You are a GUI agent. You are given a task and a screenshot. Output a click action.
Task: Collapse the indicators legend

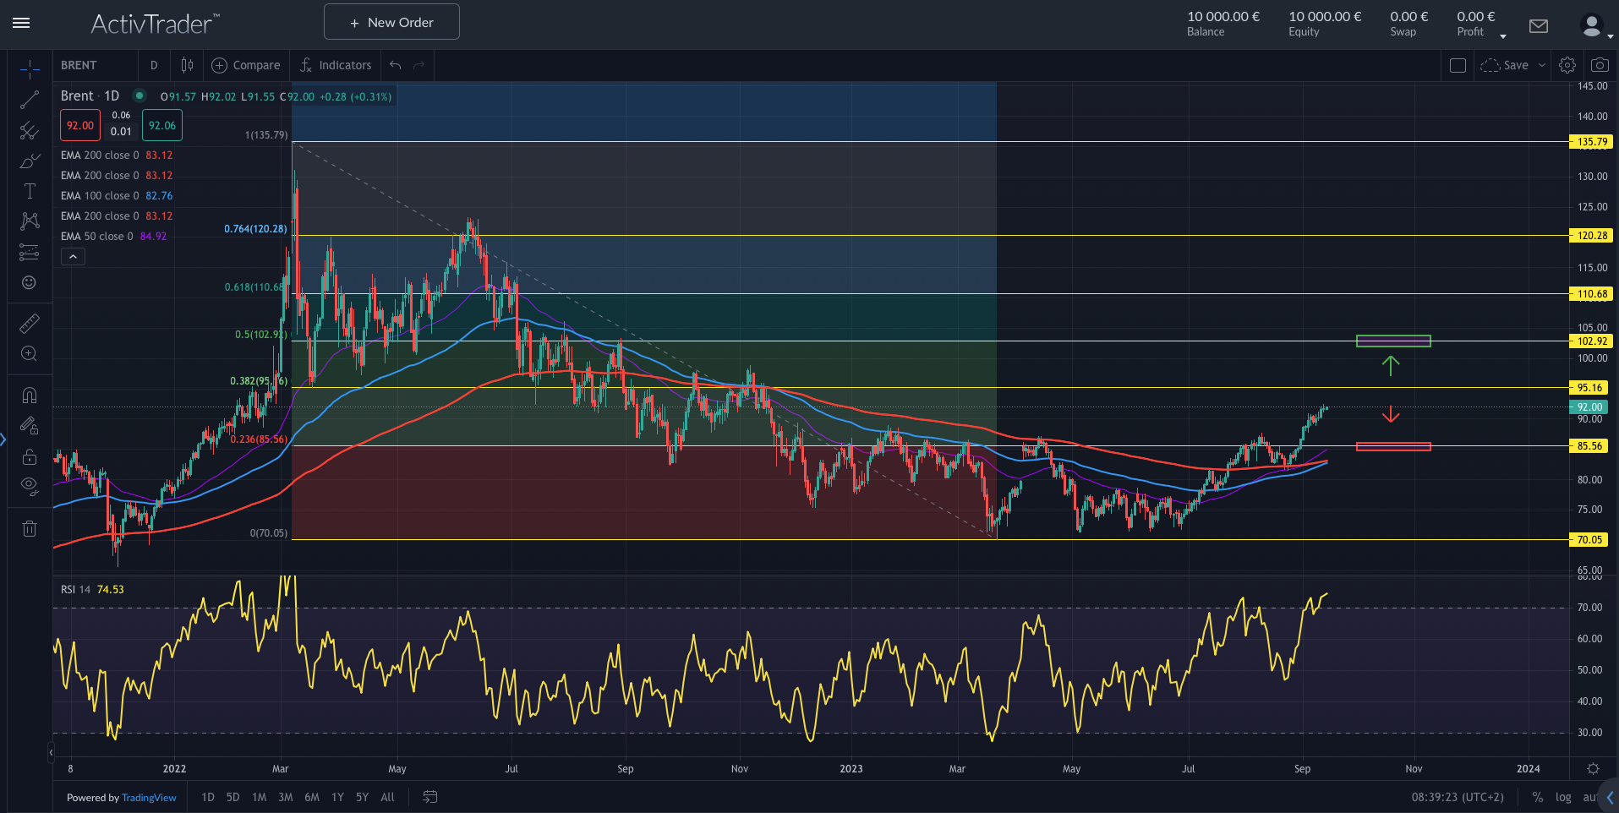[x=72, y=256]
